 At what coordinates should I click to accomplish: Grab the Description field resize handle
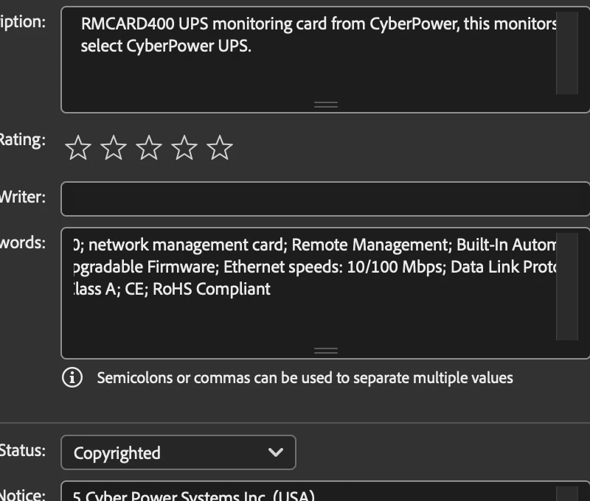click(x=326, y=105)
